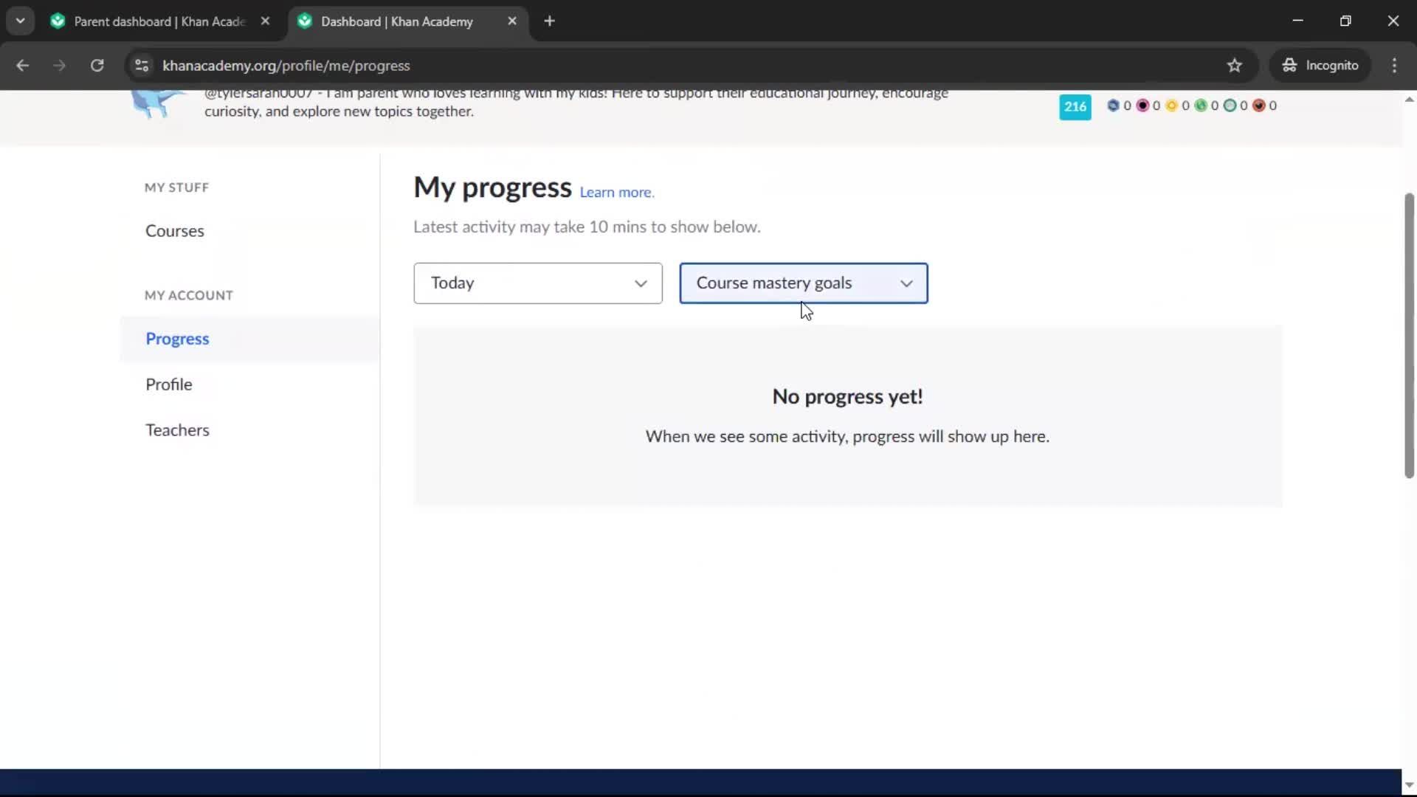
Task: Follow the Learn more link
Action: pyautogui.click(x=617, y=193)
